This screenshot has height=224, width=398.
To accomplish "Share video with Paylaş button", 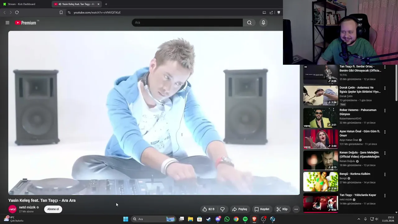I will pyautogui.click(x=240, y=209).
